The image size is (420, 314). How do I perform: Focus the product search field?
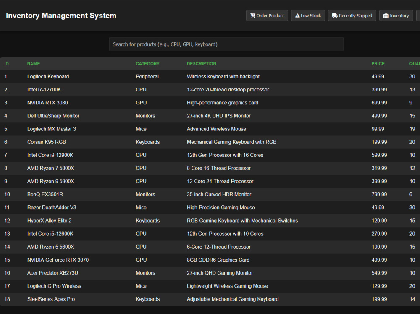[x=226, y=44]
